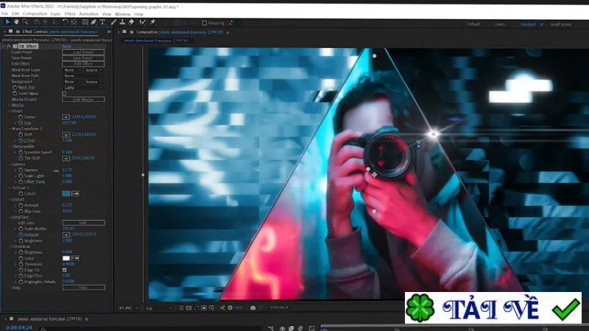This screenshot has width=589, height=331.
Task: Select the Horizontal Type tool
Action: (102, 23)
